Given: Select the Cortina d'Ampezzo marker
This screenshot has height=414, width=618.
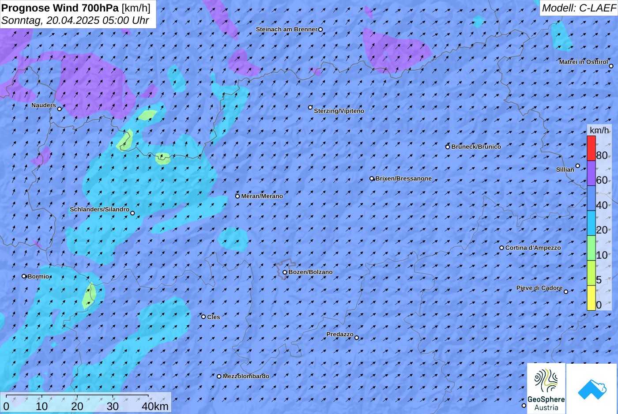Looking at the screenshot, I should 501,248.
